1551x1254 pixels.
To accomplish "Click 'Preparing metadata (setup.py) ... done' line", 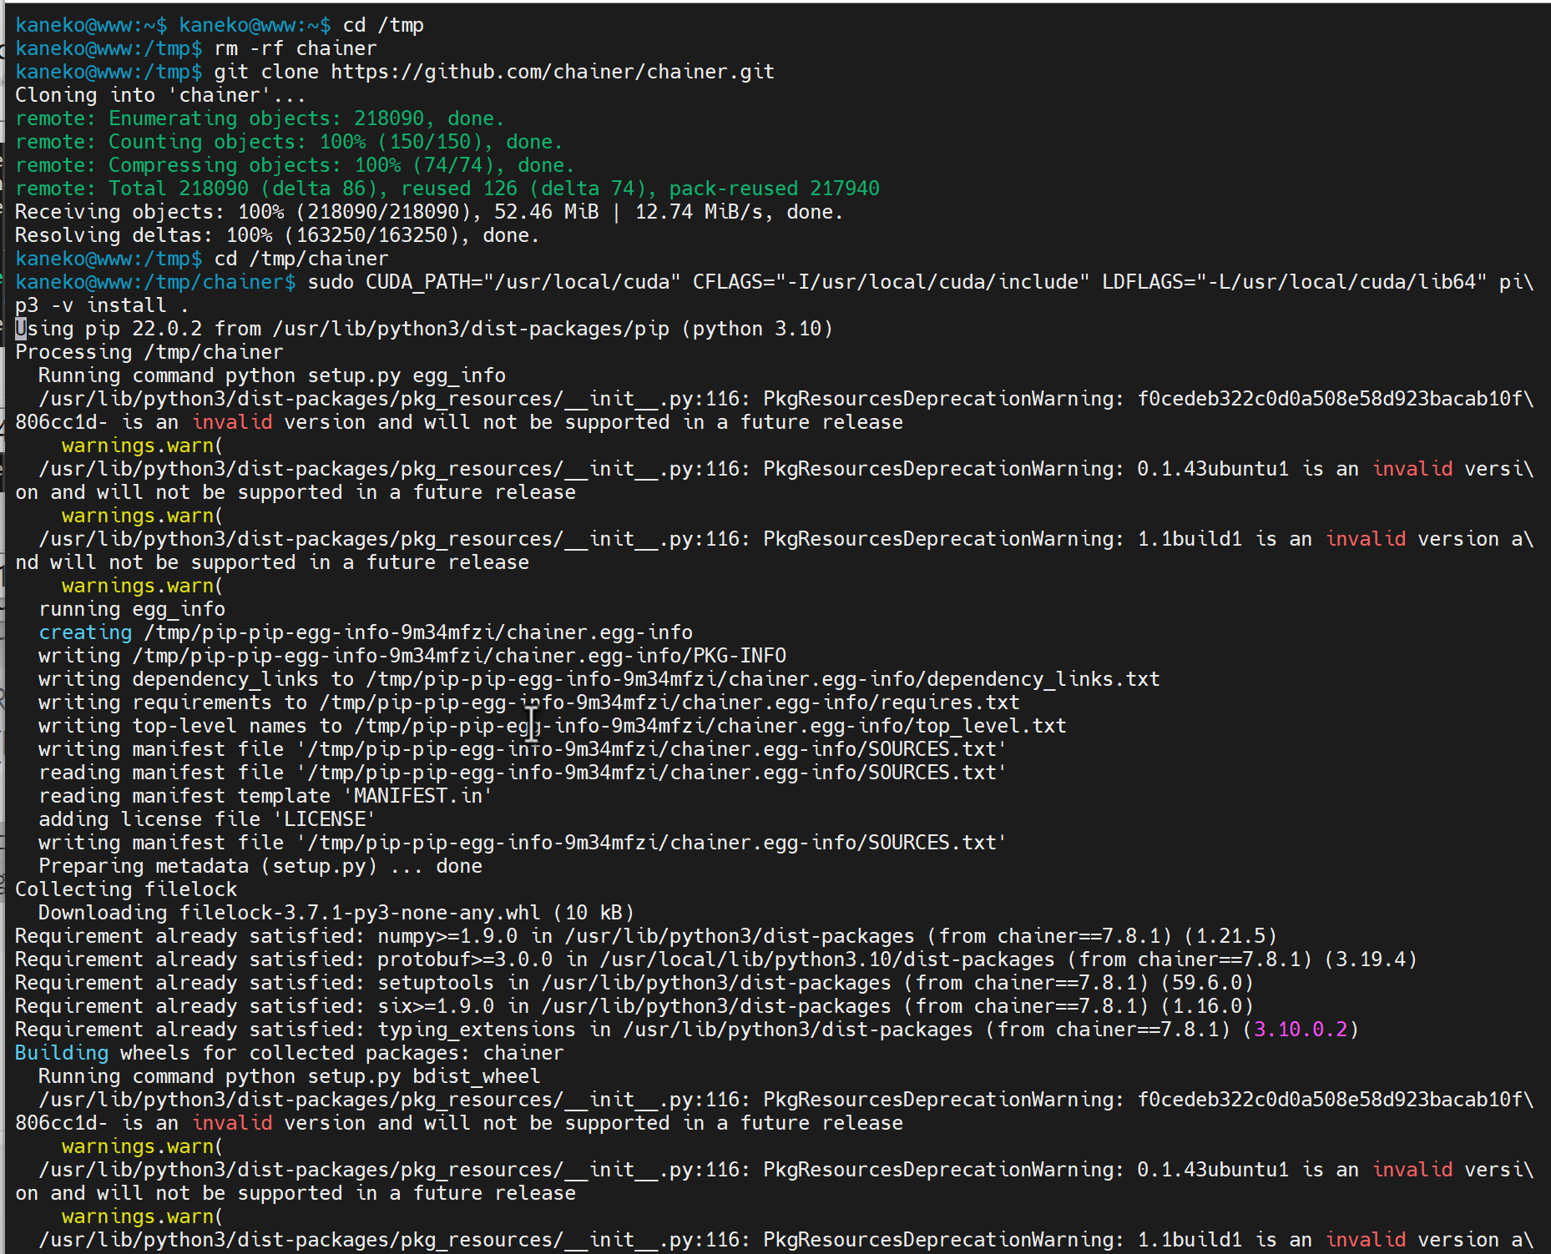I will point(260,866).
